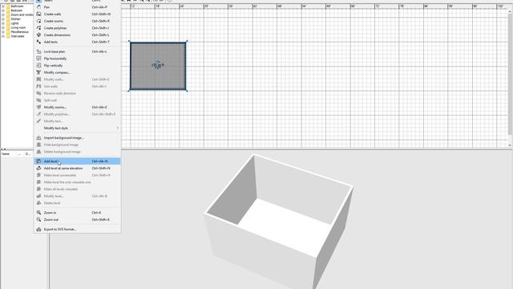This screenshot has height=289, width=513.
Task: Click the Delete background image icon
Action: (38, 152)
